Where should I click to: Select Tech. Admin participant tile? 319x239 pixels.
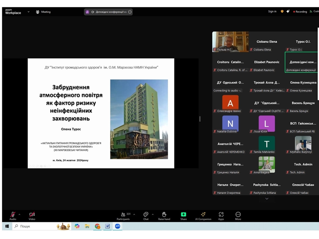pos(303,165)
